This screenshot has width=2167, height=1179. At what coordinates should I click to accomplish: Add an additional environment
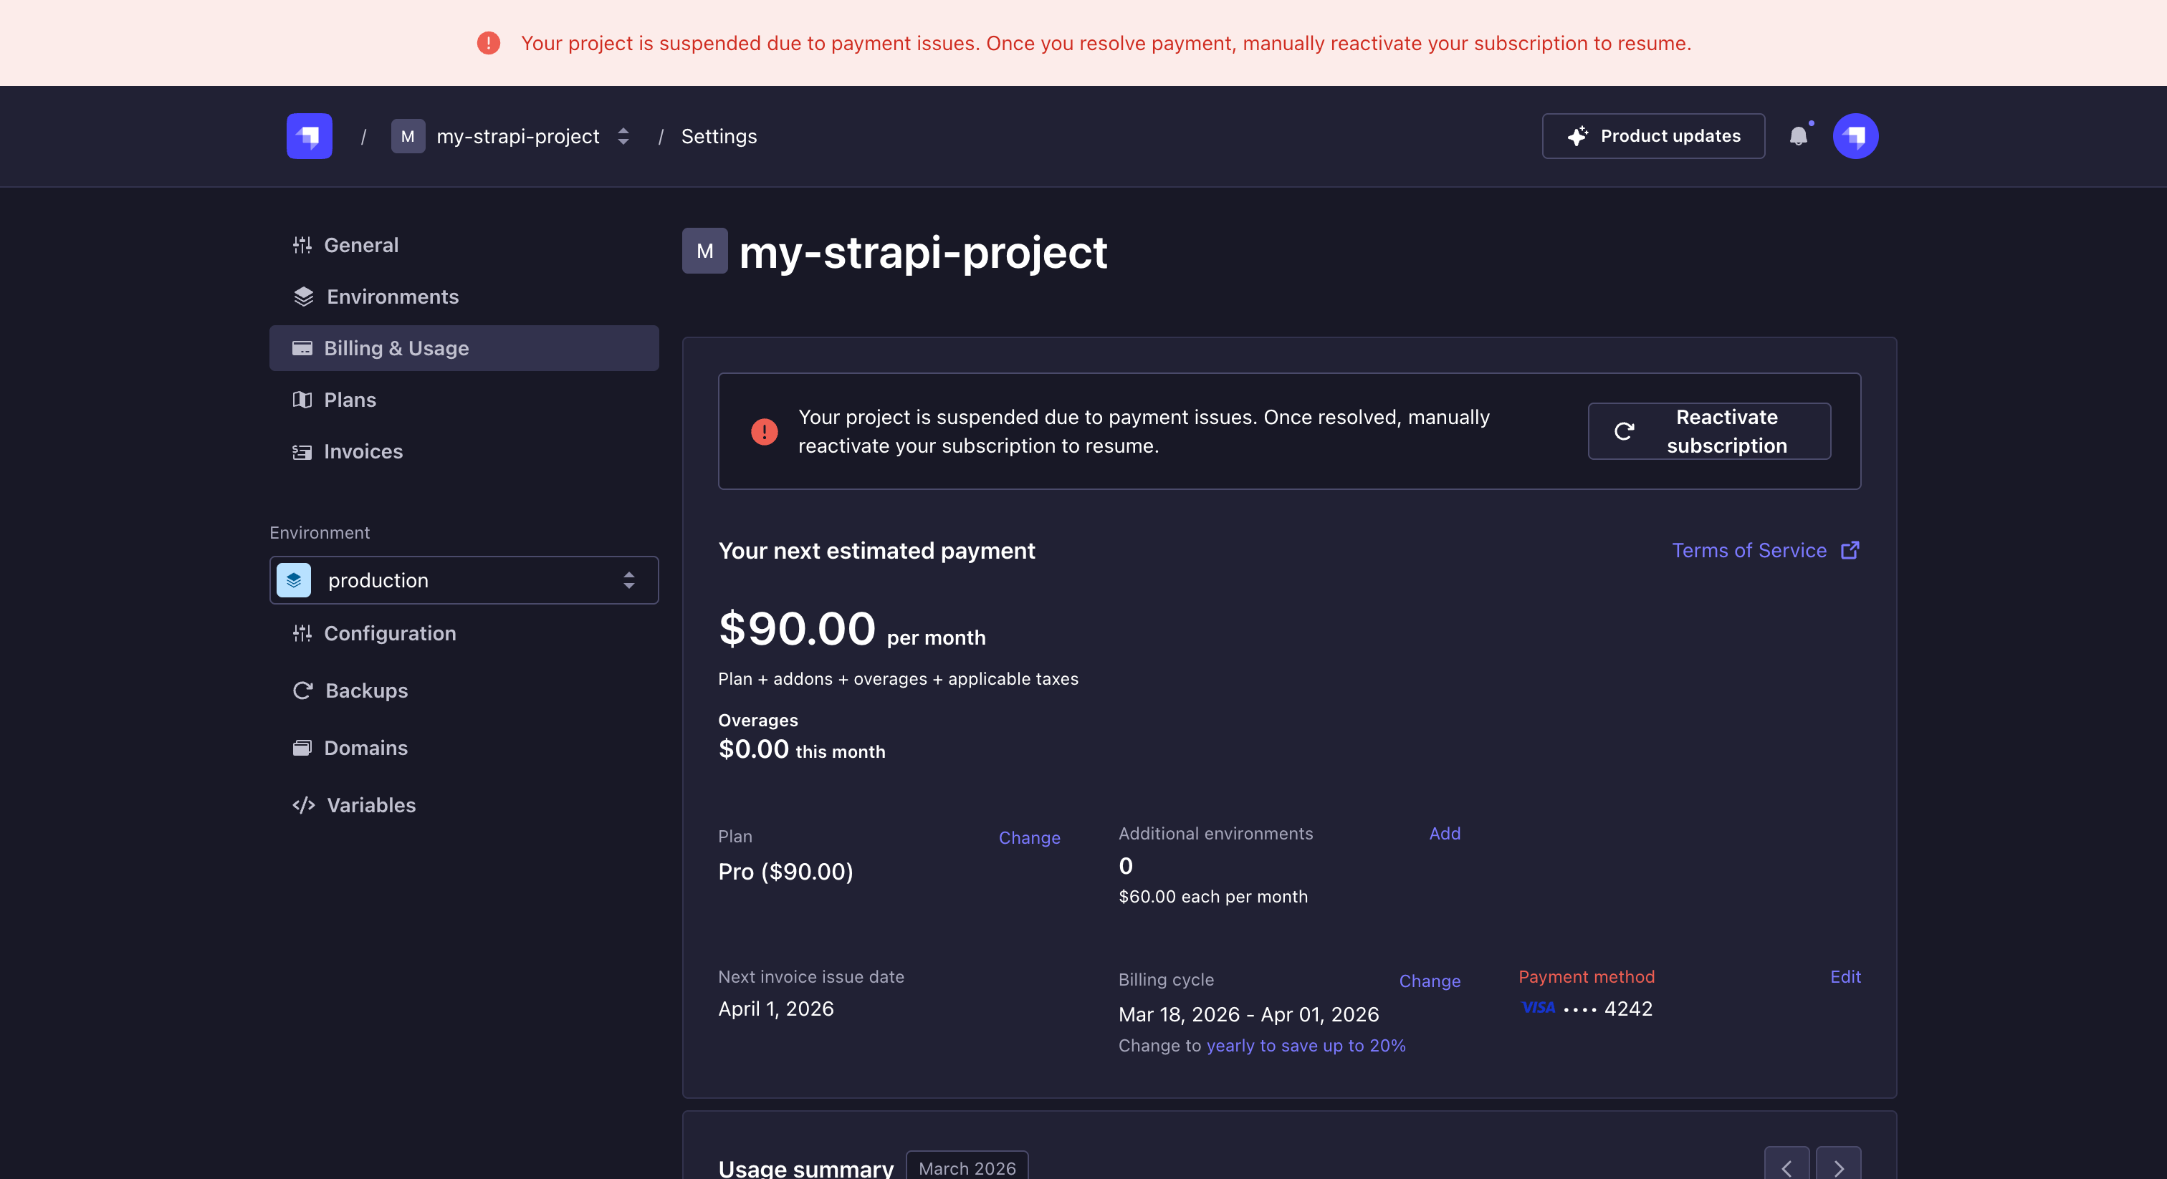pos(1445,833)
